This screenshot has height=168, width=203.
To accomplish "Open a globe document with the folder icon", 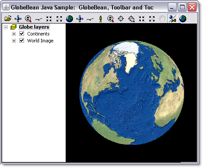I will coord(8,18).
